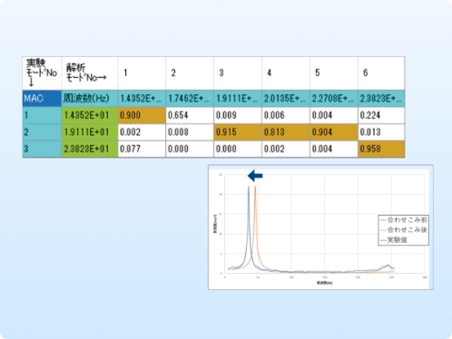The image size is (452, 339).
Task: Click the 合わせこみ前 legend entry
Action: [404, 219]
